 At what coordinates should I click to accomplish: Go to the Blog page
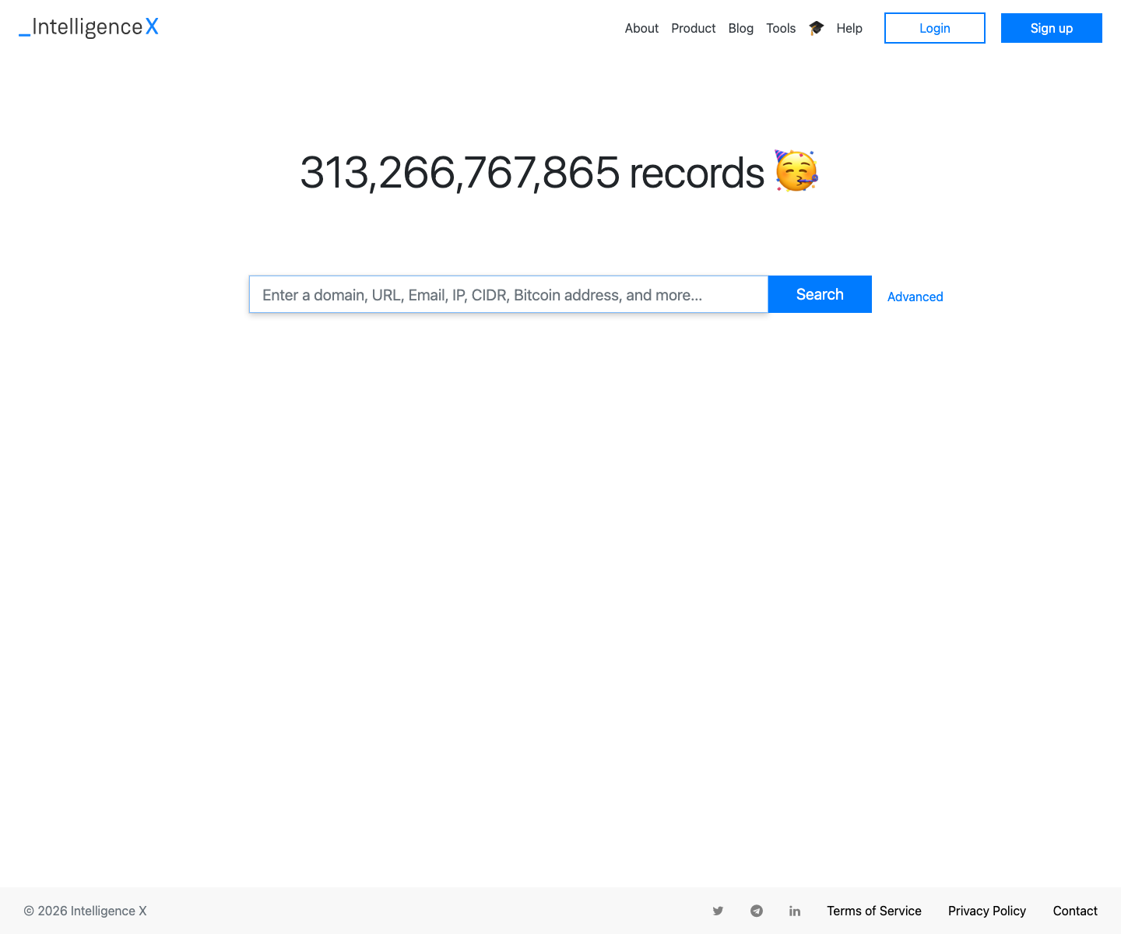tap(741, 28)
